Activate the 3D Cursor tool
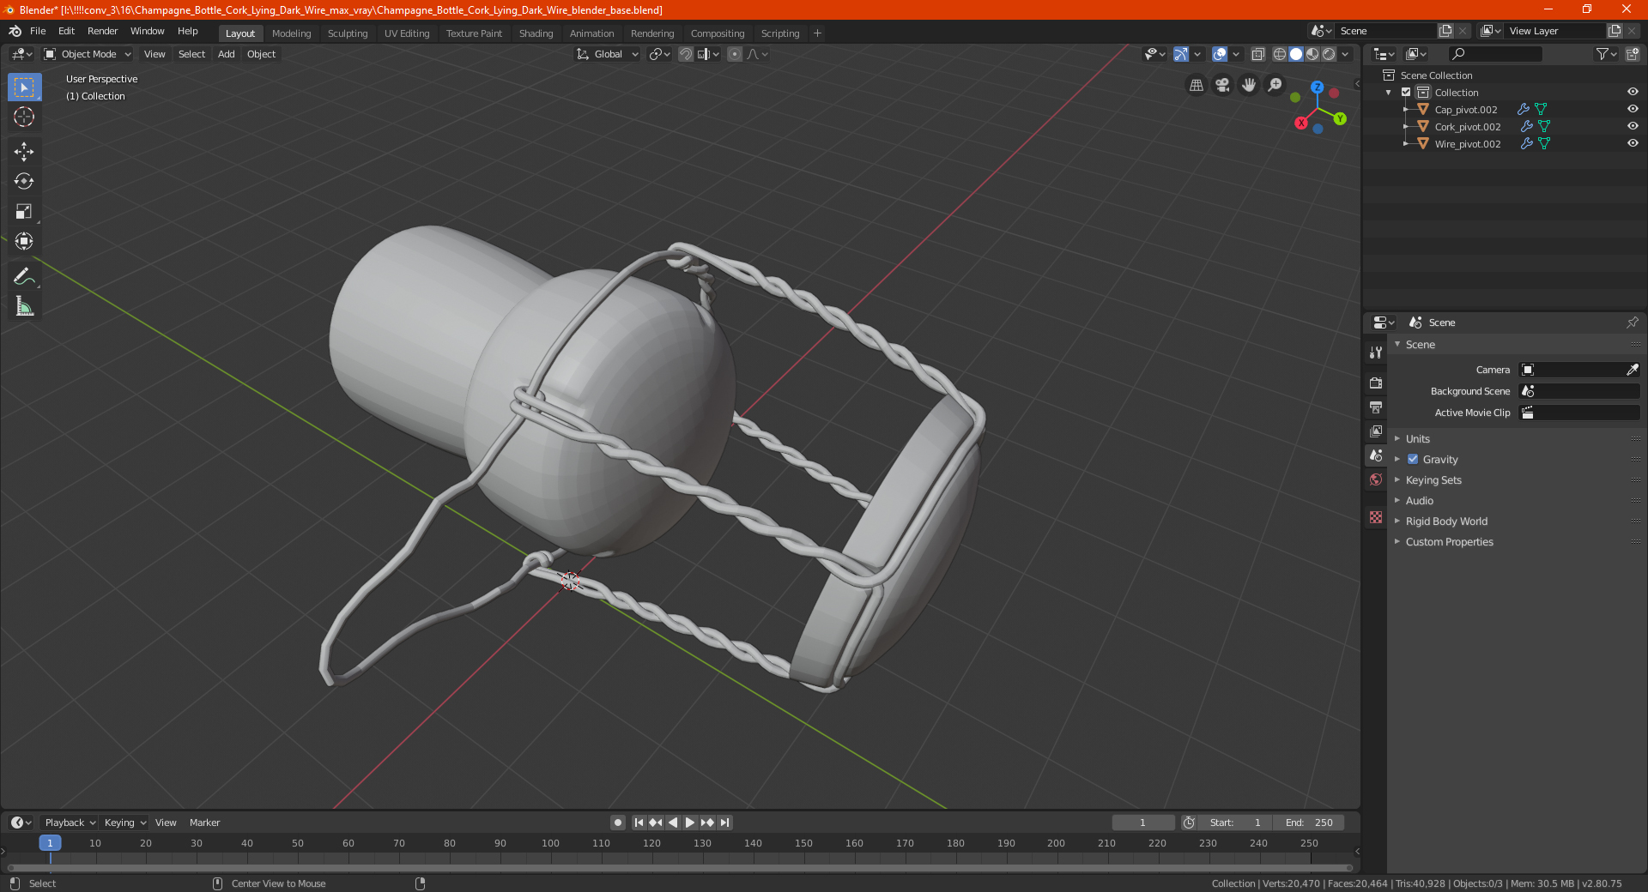The height and width of the screenshot is (892, 1648). (x=24, y=117)
